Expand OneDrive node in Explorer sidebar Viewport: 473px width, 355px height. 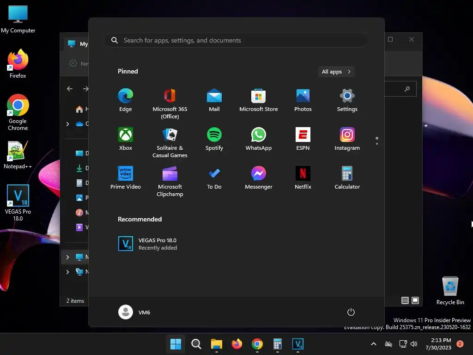pos(67,124)
